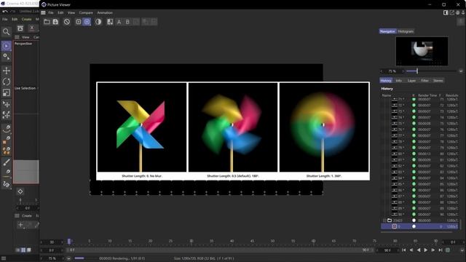Image resolution: width=466 pixels, height=262 pixels.
Task: Select frame 90 in History list
Action: tap(420, 214)
